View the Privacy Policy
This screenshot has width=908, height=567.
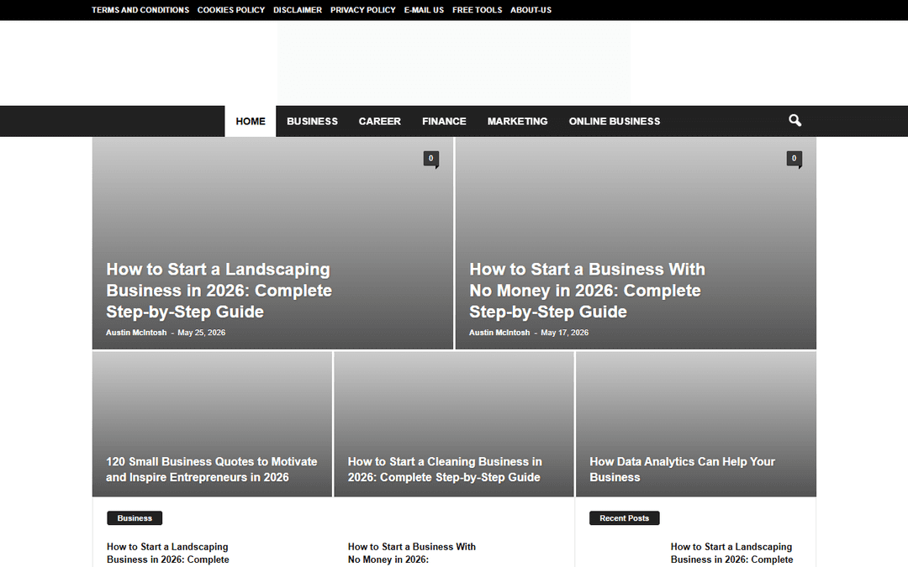(363, 10)
